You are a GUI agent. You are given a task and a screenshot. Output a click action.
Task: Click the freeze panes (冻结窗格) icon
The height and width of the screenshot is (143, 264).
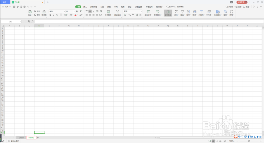point(218,12)
